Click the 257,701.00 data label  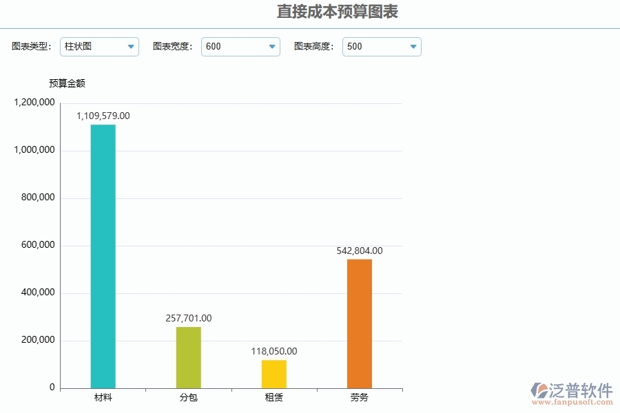click(187, 318)
